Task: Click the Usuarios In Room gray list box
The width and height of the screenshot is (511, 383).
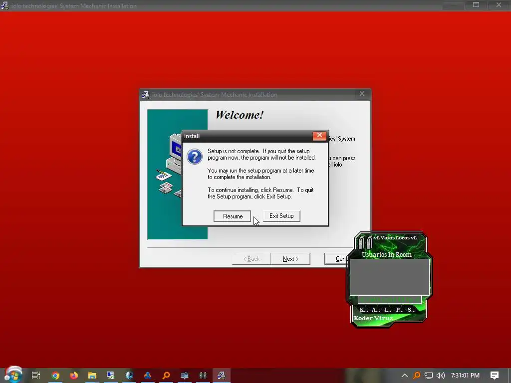Action: (x=389, y=277)
